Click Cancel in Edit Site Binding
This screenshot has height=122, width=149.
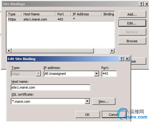pos(114,115)
